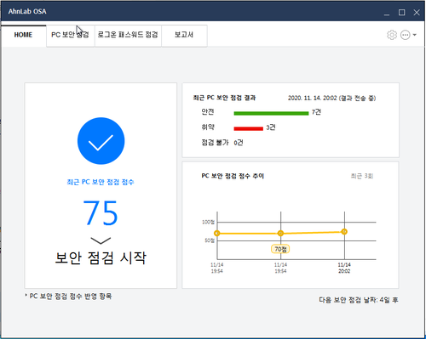Viewport: 426px width, 339px height.
Task: Click the green 안전 progress bar
Action: 271,113
